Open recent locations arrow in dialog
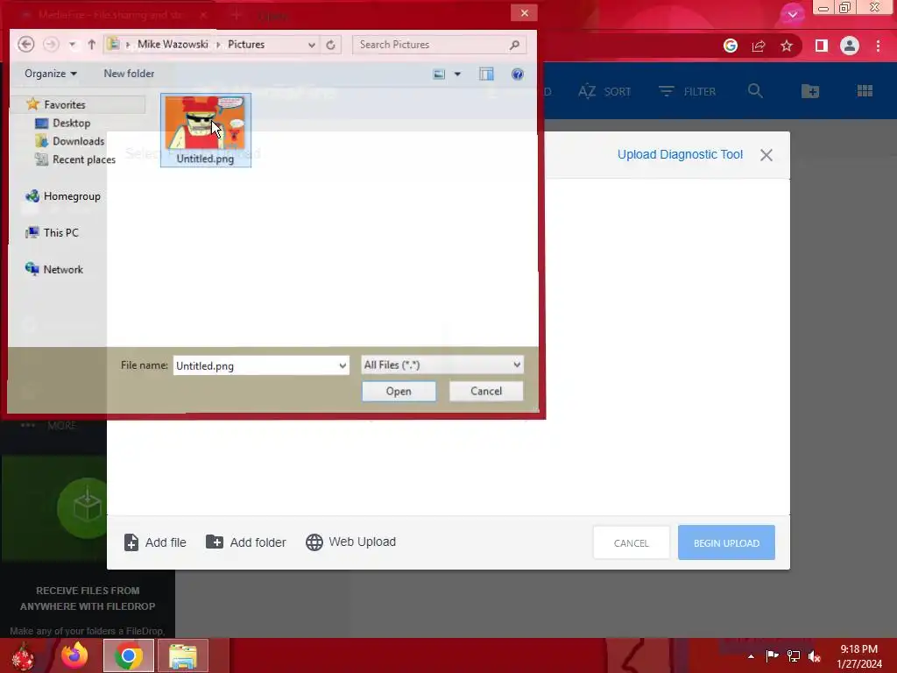Image resolution: width=897 pixels, height=673 pixels. coord(72,45)
